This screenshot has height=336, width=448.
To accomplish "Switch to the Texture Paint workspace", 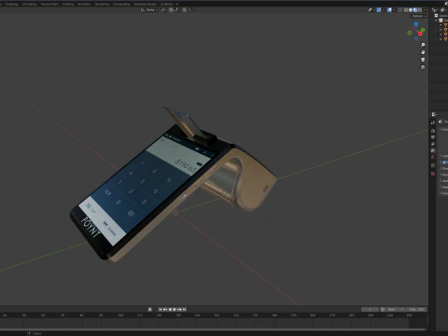I will [x=49, y=4].
